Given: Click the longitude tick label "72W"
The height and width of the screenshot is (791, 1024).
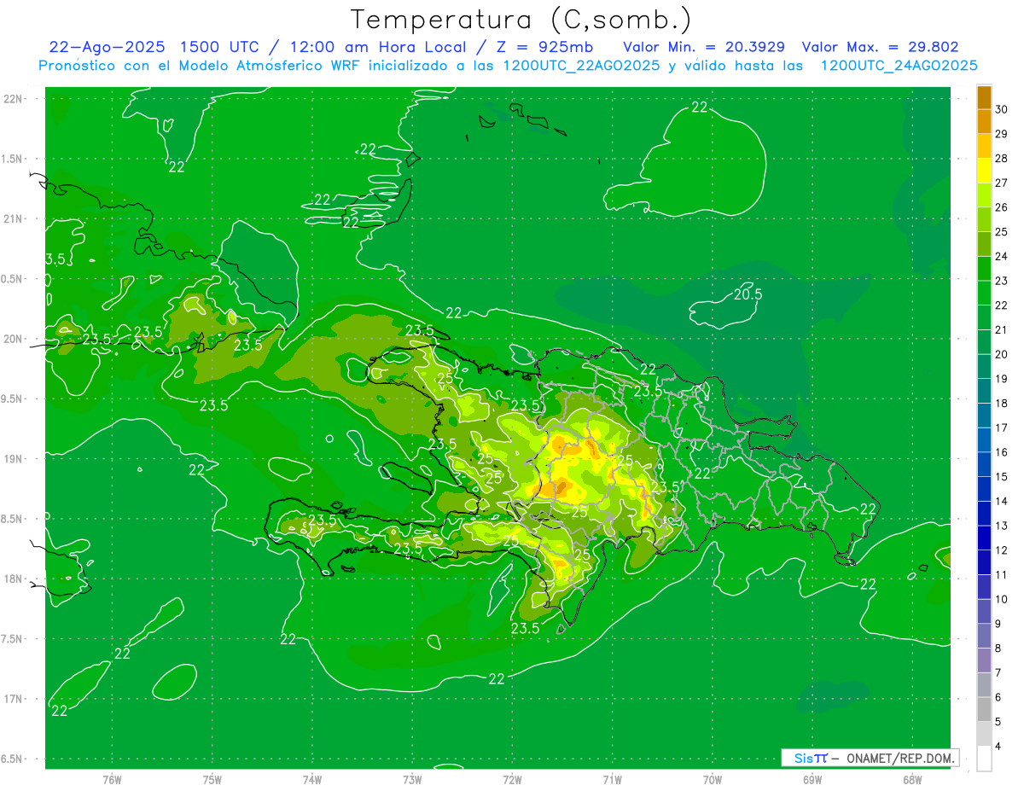Looking at the screenshot, I should pyautogui.click(x=513, y=780).
